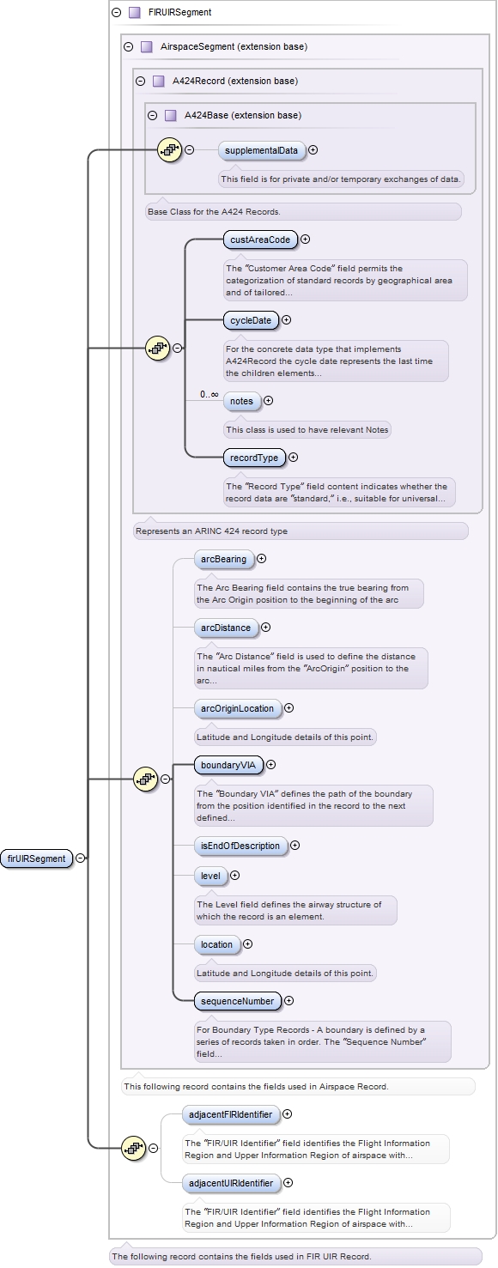Collapse the FIRUIRSegment type box
Image resolution: width=498 pixels, height=1268 pixels.
[117, 13]
